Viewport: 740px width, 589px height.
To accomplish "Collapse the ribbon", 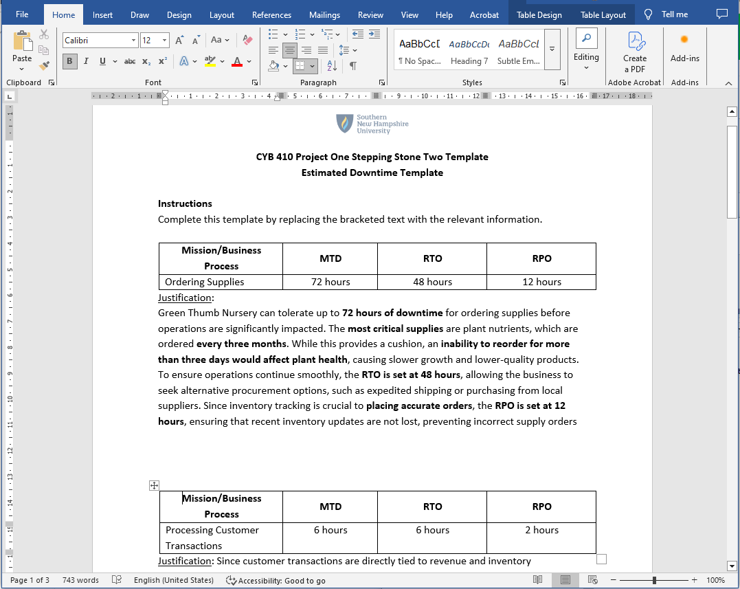I will (729, 84).
